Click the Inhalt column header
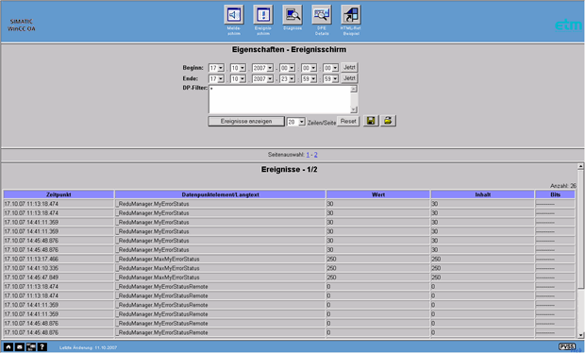The width and height of the screenshot is (585, 353). click(x=482, y=194)
